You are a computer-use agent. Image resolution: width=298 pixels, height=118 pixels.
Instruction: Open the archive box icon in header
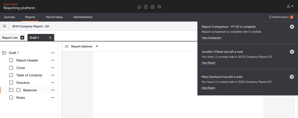152,7
